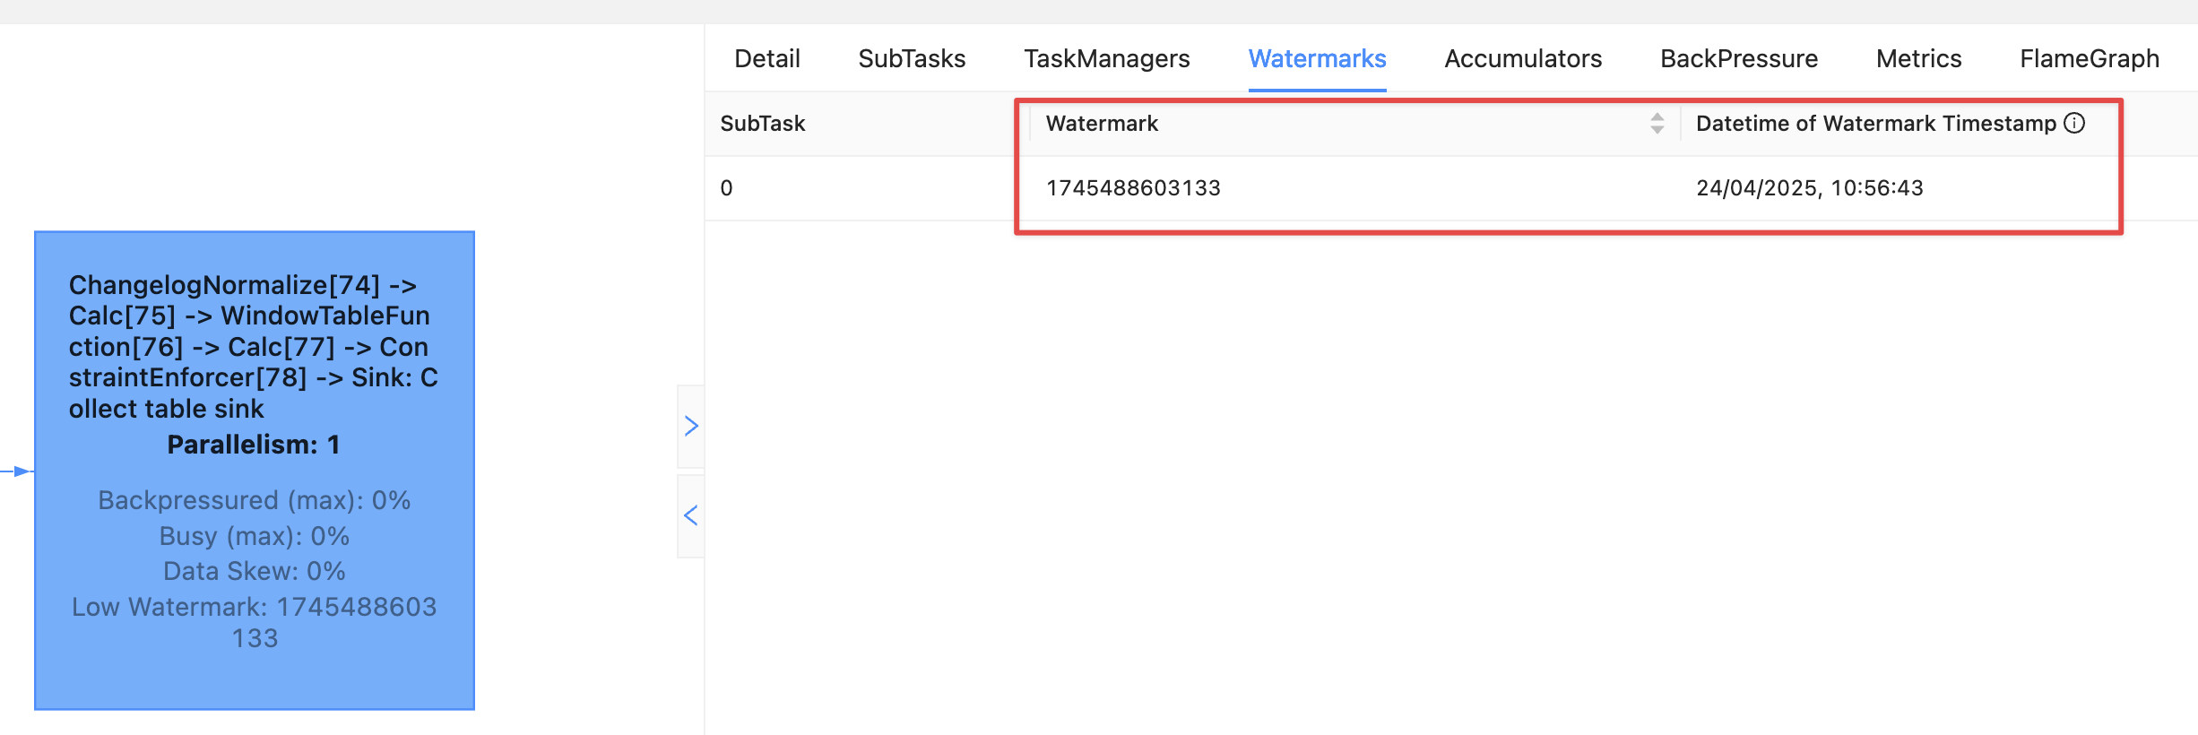
Task: Sort by the Watermark column header
Action: (1102, 124)
